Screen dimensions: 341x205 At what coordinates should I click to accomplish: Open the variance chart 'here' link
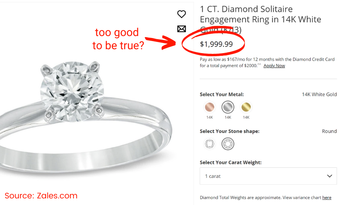pyautogui.click(x=327, y=198)
